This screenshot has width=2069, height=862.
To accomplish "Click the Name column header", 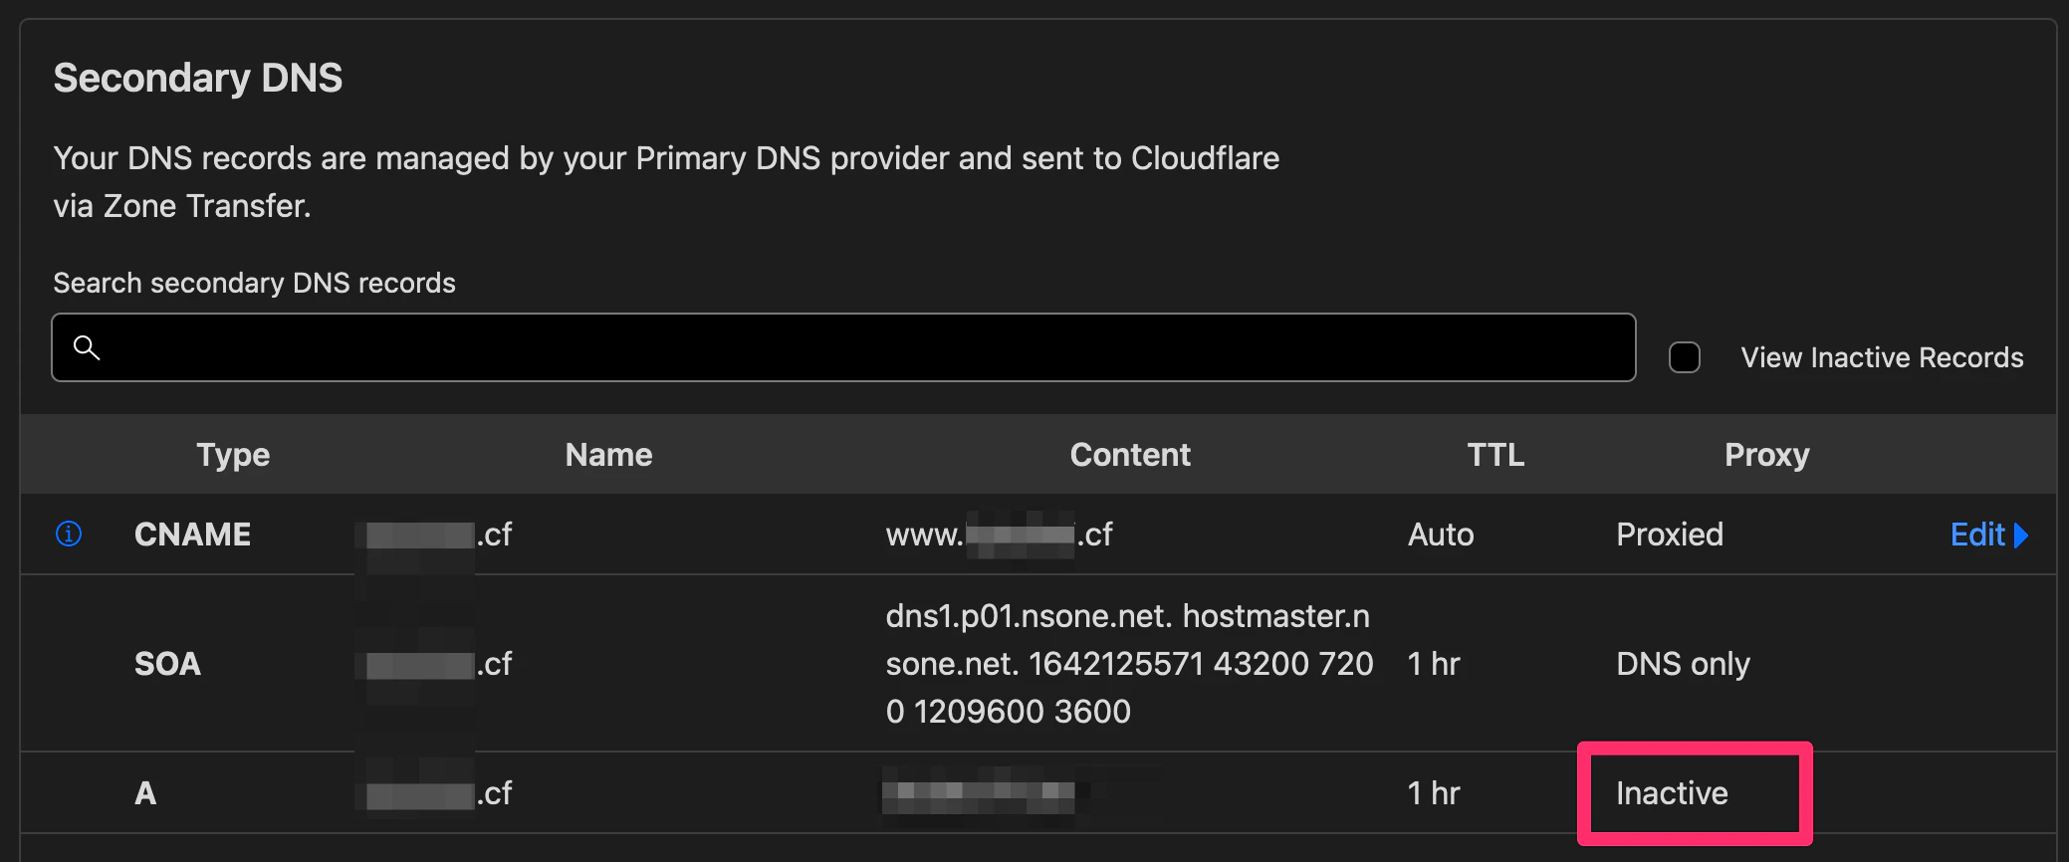I will point(608,455).
